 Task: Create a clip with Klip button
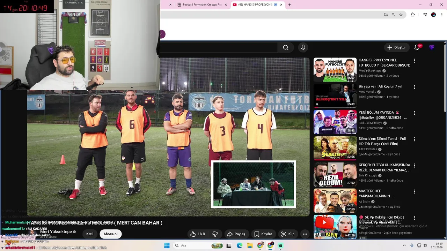(288, 234)
